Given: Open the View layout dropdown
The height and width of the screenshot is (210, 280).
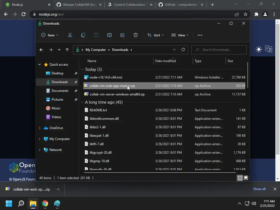Looking at the screenshot, I should point(180,35).
